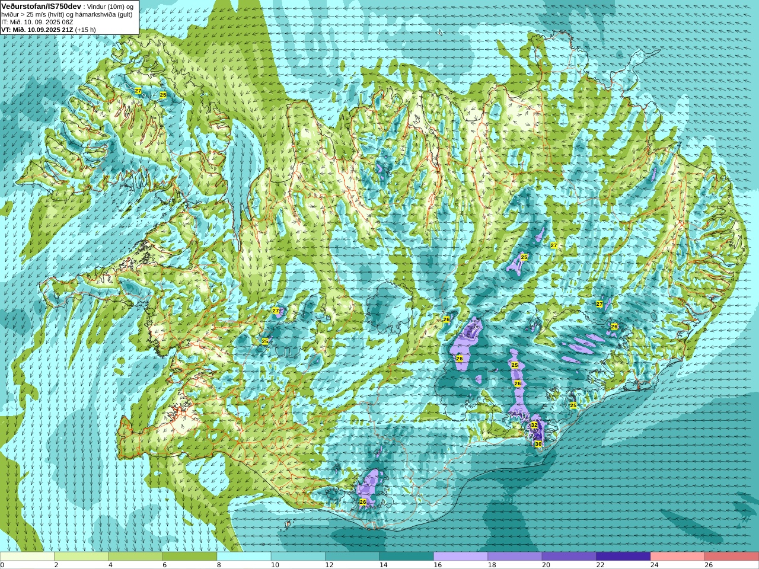
Task: Select the 24–26 light pink legend swatch
Action: [x=677, y=557]
